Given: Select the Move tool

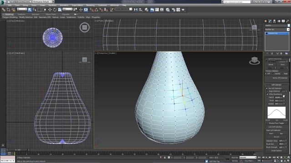Looking at the screenshot, I should 50,10.
